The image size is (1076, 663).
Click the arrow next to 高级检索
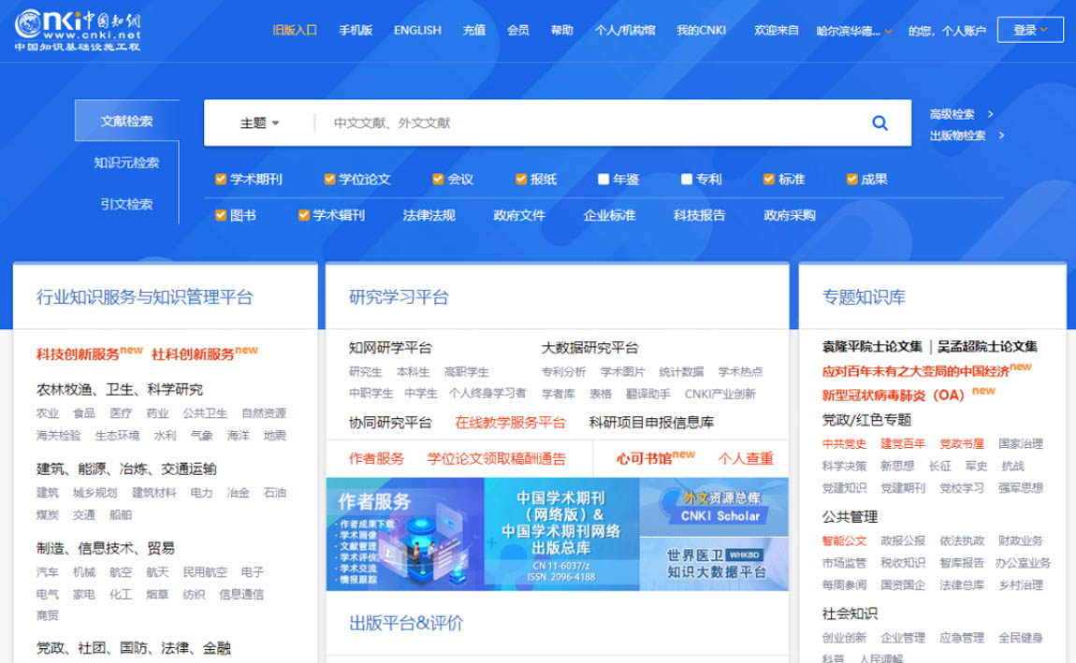(991, 114)
